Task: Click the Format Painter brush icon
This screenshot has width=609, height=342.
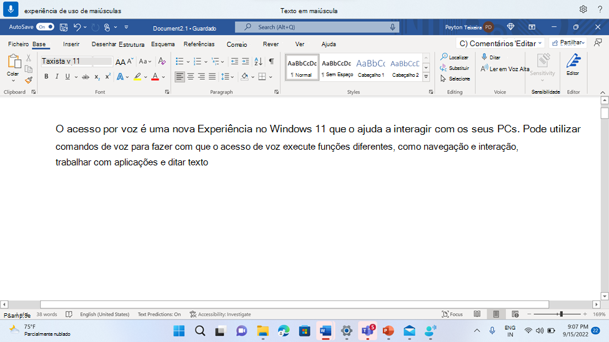Action: coord(28,81)
